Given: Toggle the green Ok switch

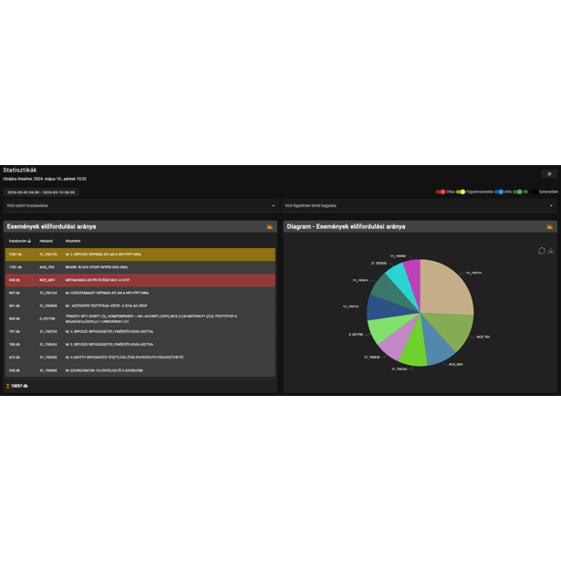Looking at the screenshot, I should point(517,192).
